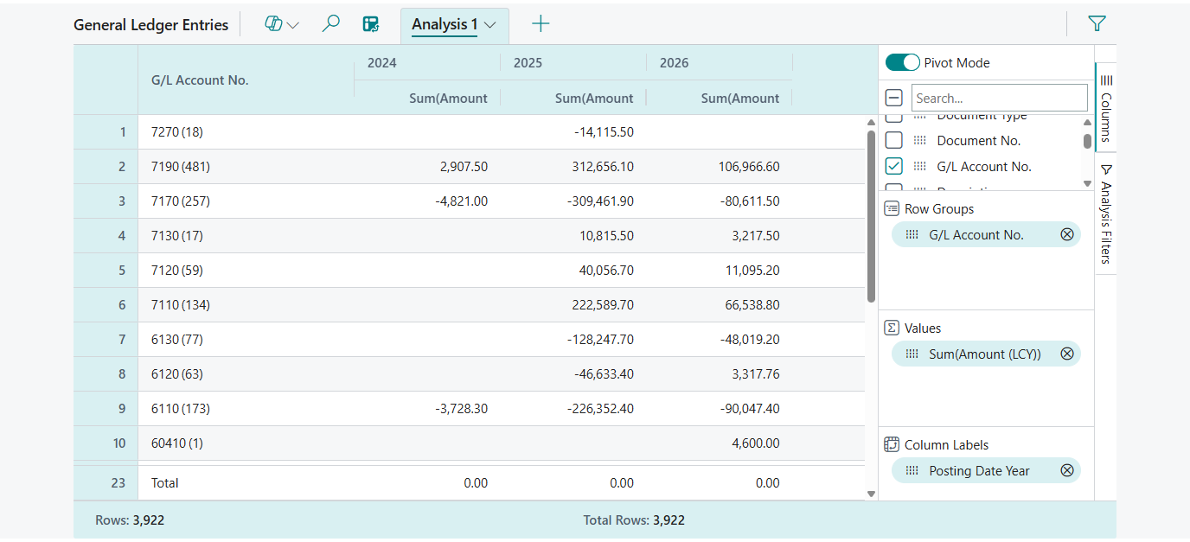The height and width of the screenshot is (542, 1190).
Task: Click the show-as-chart layout icon
Action: coord(371,23)
